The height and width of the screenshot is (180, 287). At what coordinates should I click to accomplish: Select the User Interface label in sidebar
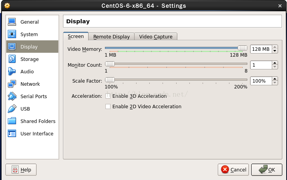click(x=37, y=133)
